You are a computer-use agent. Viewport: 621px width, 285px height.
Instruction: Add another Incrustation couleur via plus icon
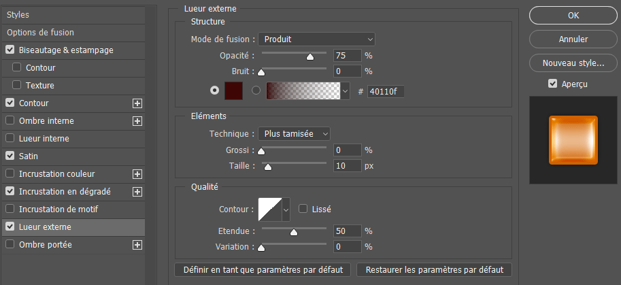point(137,174)
